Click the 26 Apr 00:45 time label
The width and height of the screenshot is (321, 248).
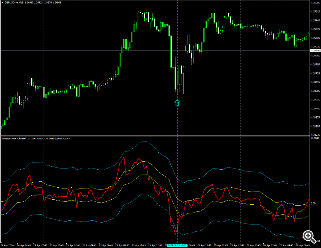point(253,245)
